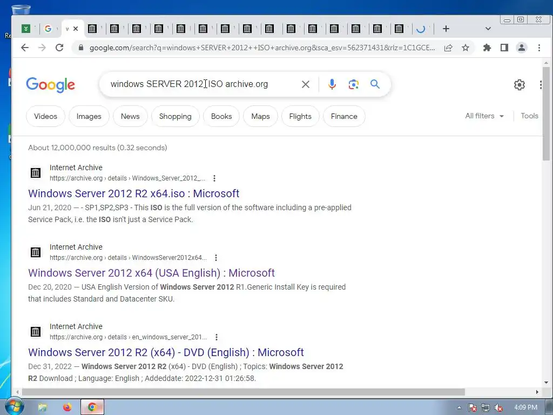Screen dimensions: 553x415
Task: Filter results by Videos
Action: (x=45, y=116)
